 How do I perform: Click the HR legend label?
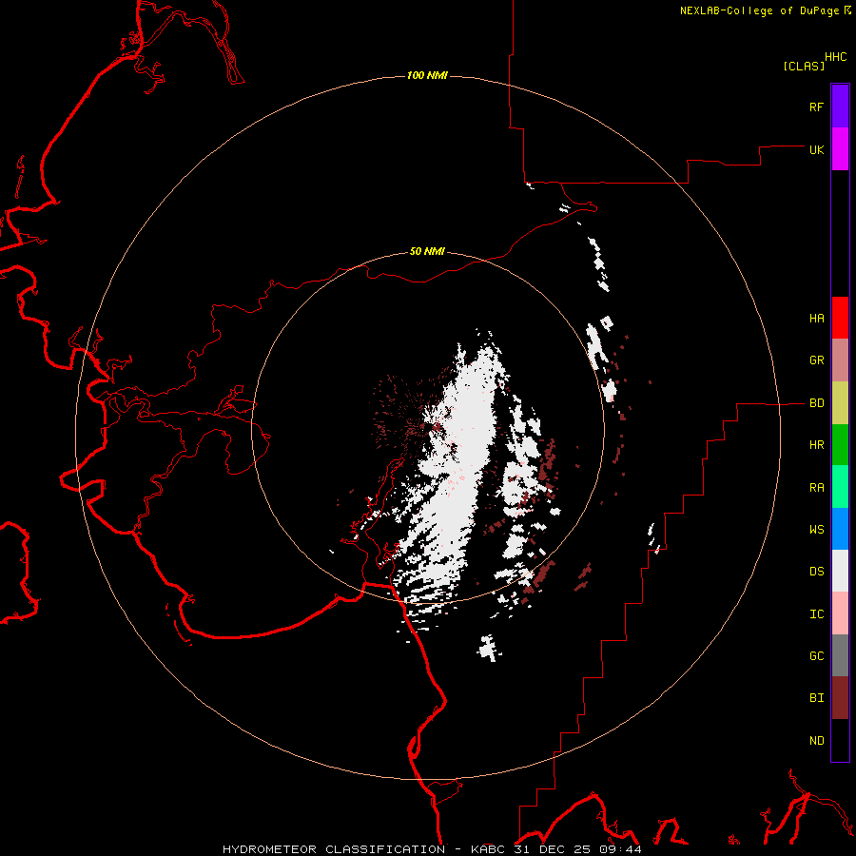click(817, 445)
